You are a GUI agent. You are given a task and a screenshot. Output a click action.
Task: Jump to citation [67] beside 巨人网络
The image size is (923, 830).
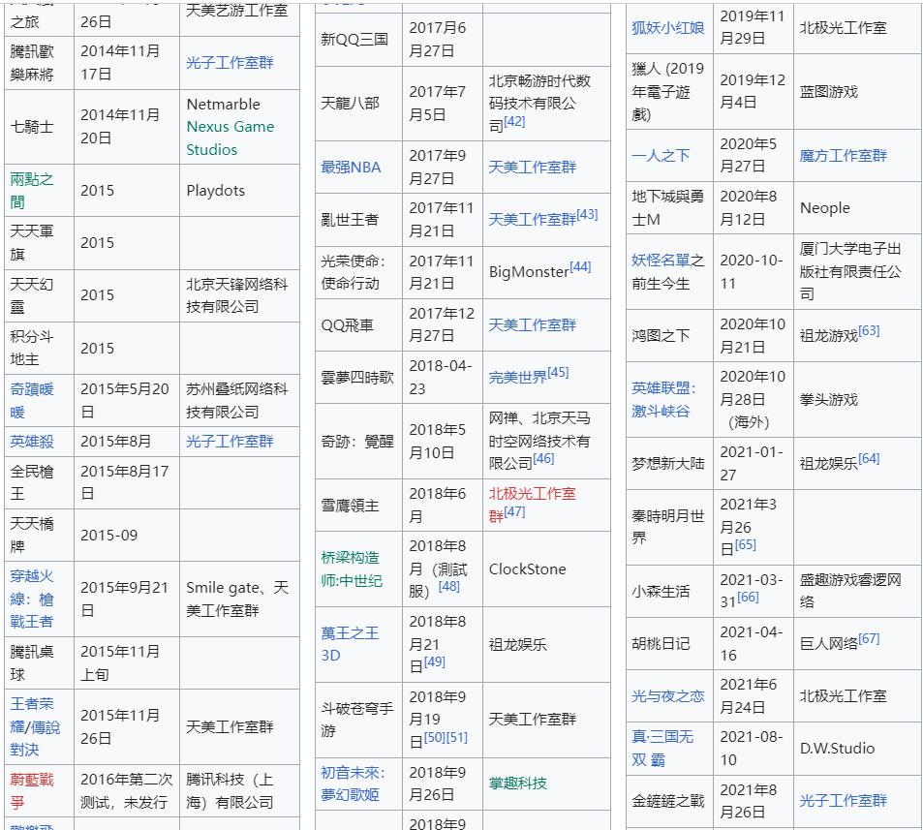[x=869, y=638]
